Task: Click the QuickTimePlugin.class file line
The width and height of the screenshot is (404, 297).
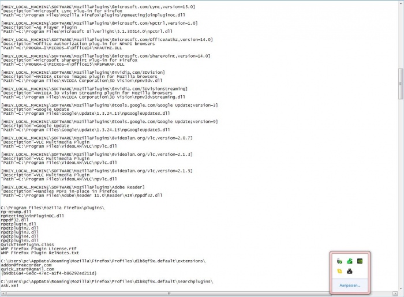Action: [x=27, y=245]
